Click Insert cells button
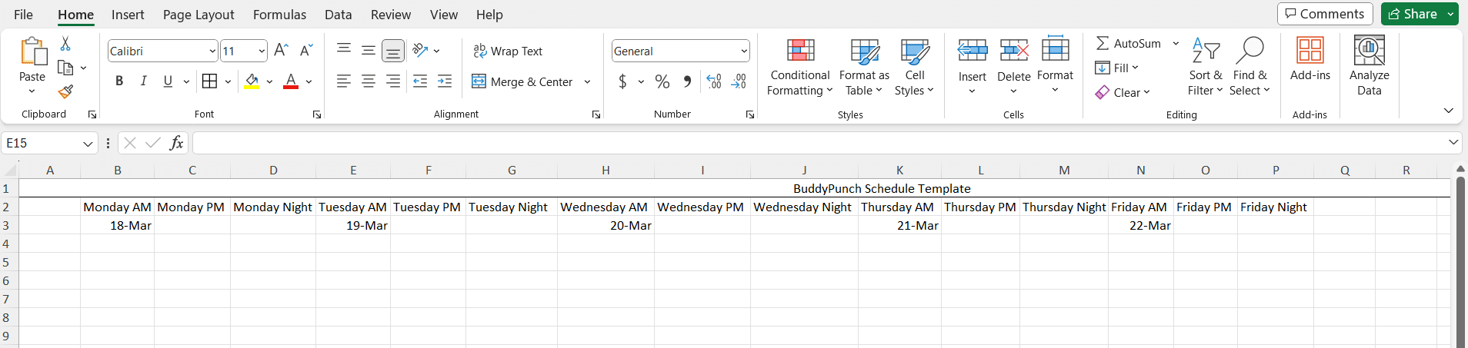 click(x=973, y=67)
